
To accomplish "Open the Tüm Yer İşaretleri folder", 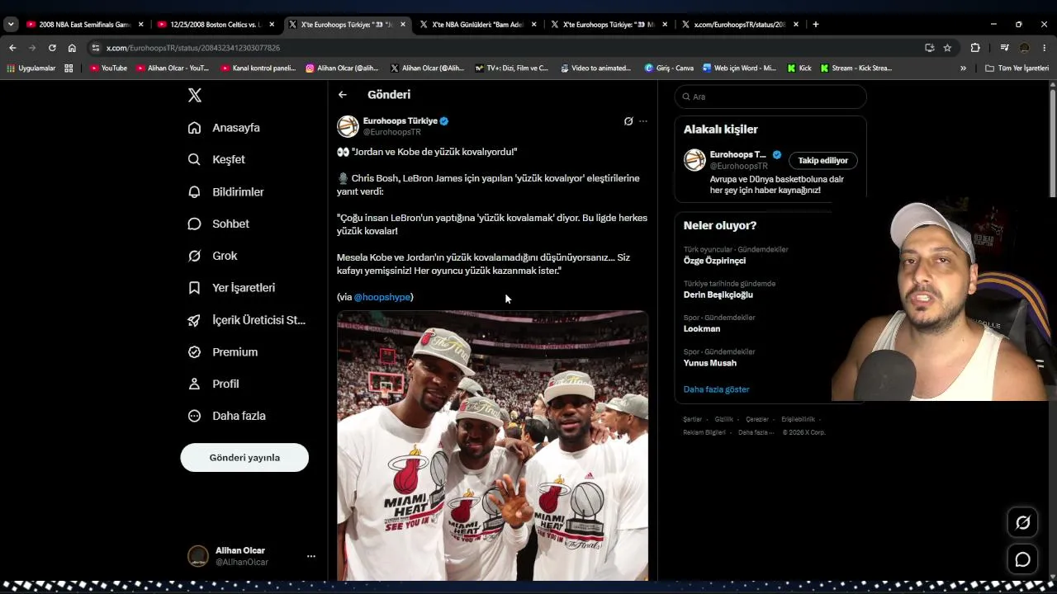I will 1017,68.
